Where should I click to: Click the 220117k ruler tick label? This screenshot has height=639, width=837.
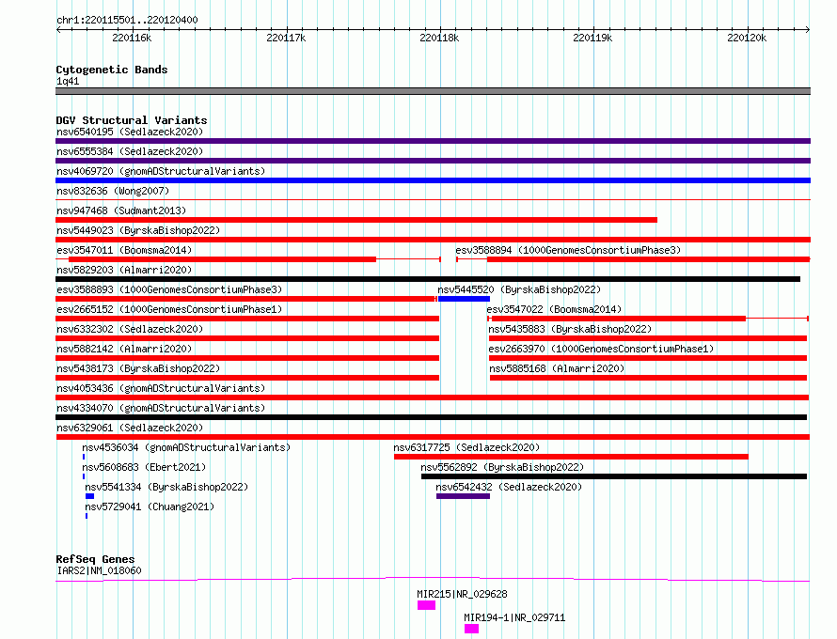click(286, 38)
